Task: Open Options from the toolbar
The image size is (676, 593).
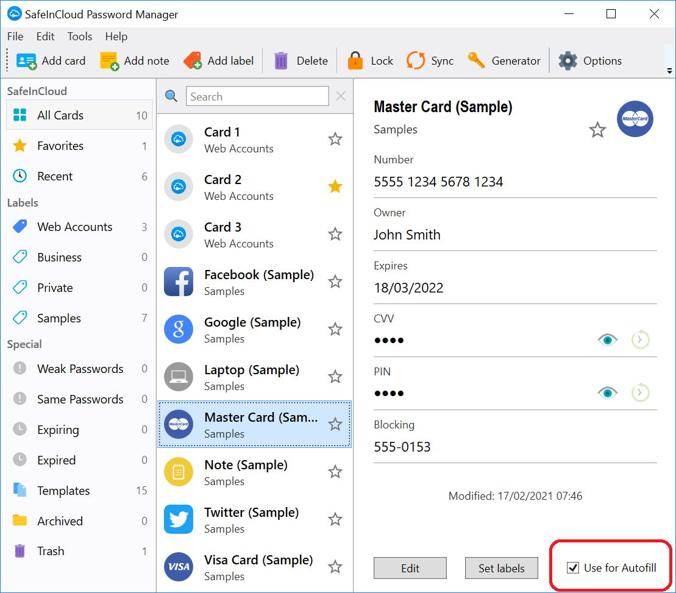Action: 590,61
